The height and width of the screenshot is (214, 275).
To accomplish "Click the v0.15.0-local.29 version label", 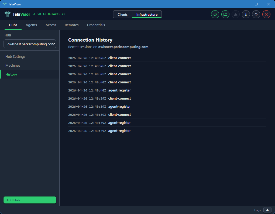I will [51, 14].
